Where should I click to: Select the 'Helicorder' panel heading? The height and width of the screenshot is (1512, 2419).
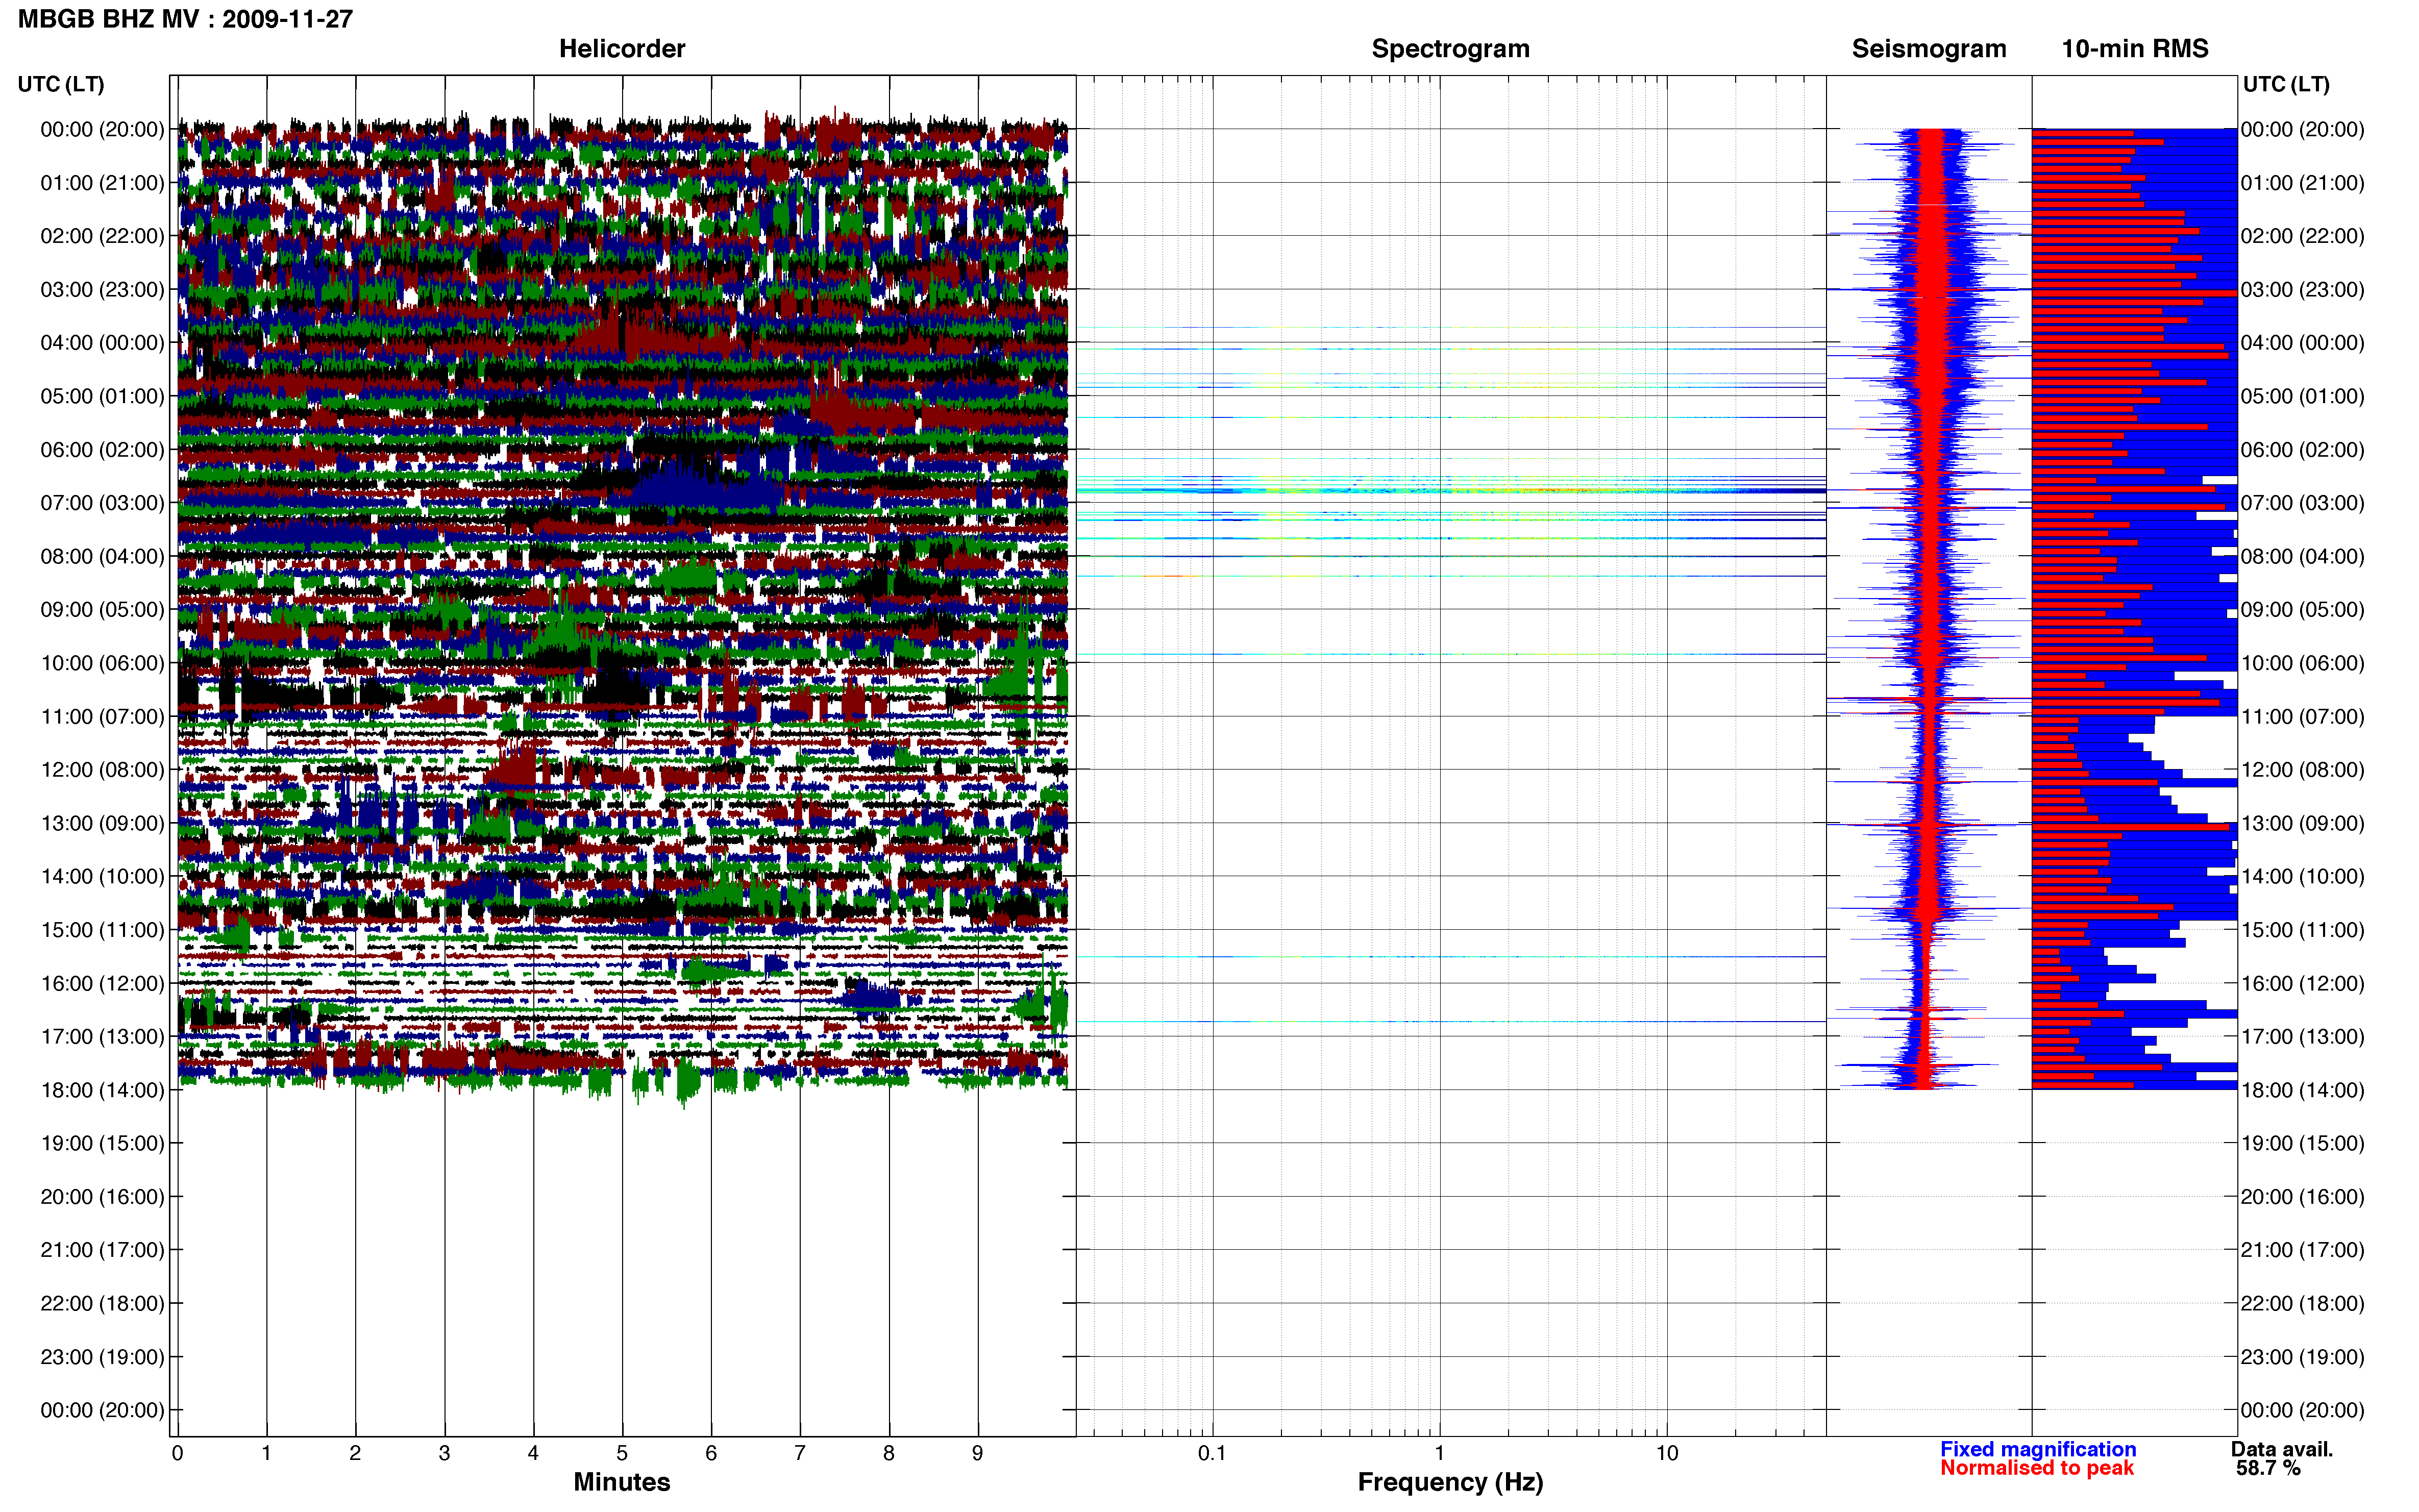coord(622,48)
